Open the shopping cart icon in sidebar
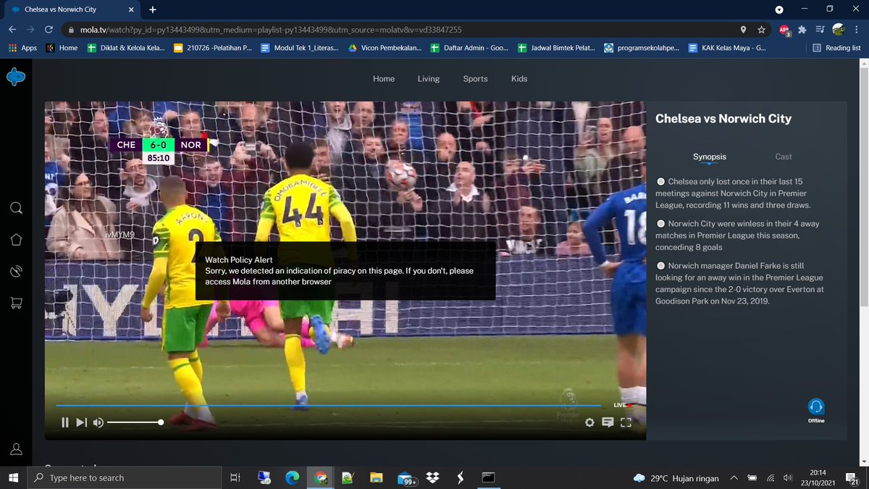 [16, 304]
